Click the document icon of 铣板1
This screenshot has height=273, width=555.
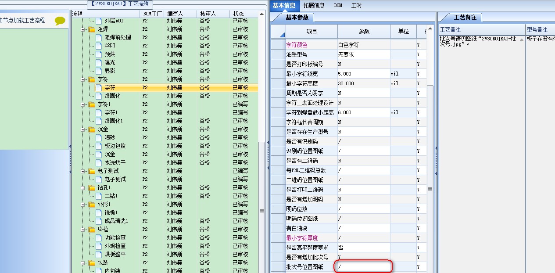click(x=99, y=212)
